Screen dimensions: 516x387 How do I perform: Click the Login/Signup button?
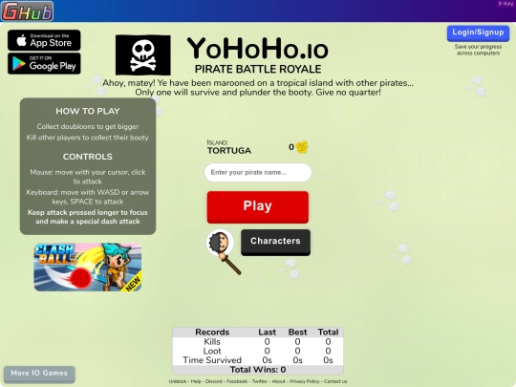pos(478,32)
